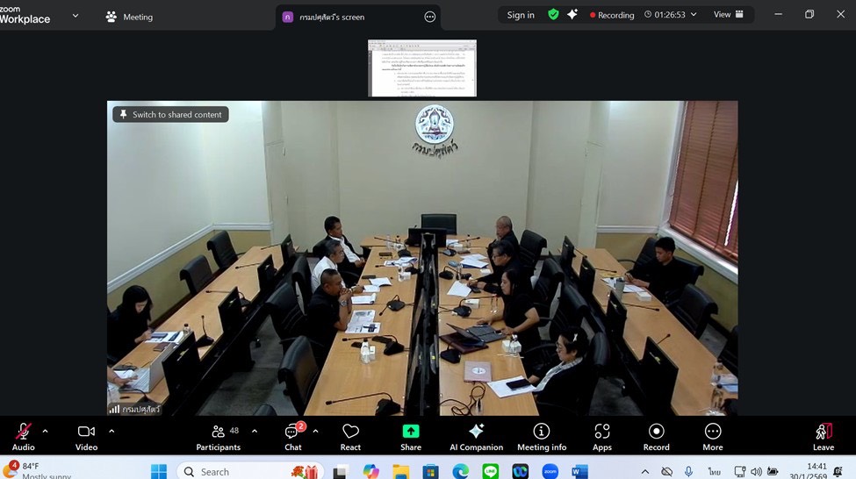The height and width of the screenshot is (479, 856).
Task: Open the View layout dropdown
Action: [729, 15]
